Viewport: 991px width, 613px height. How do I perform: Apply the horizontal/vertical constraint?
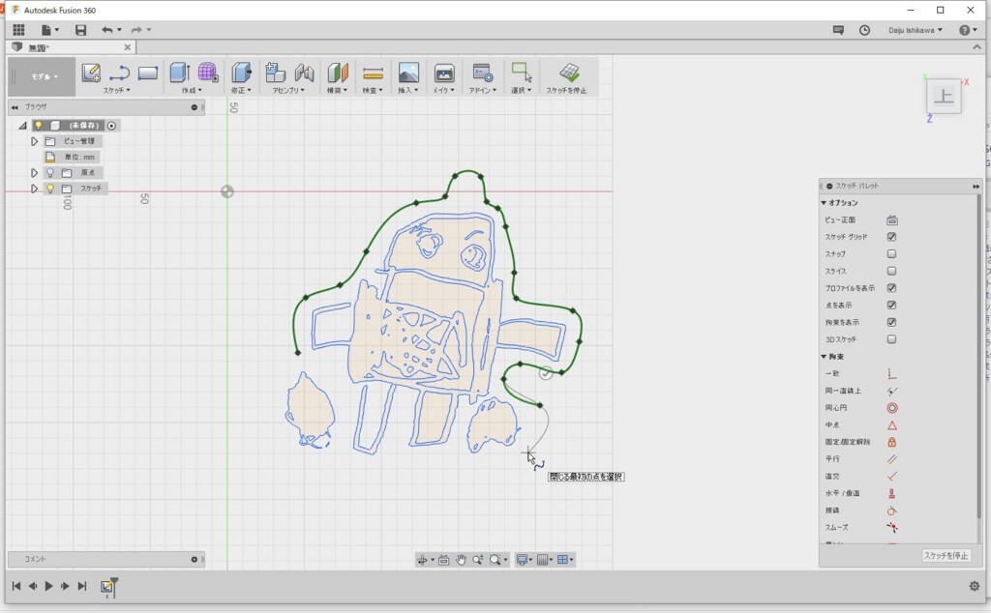pyautogui.click(x=891, y=493)
